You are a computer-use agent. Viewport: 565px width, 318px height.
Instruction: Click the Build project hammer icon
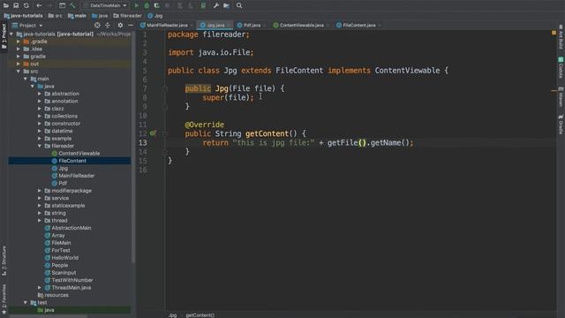coord(72,5)
